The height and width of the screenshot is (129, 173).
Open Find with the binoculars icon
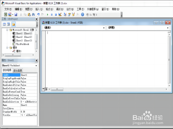click(33, 14)
